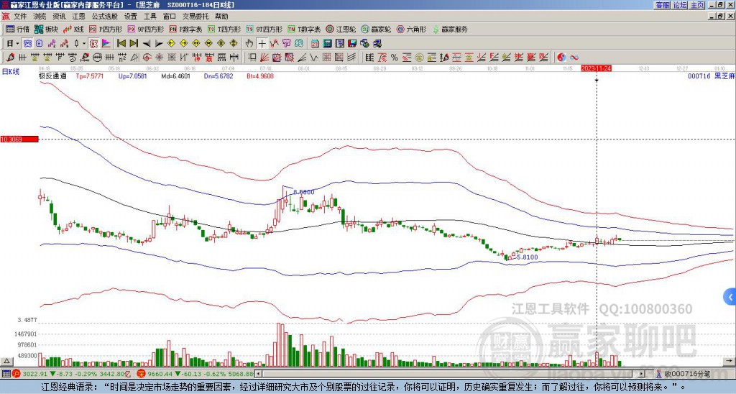Viewport: 736px width, 394px height.
Task: Open the 板块 sector view
Action: click(47, 29)
